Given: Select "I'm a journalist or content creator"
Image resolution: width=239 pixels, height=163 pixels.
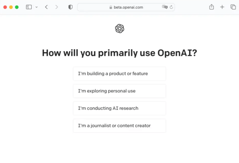Looking at the screenshot, I should [x=119, y=126].
